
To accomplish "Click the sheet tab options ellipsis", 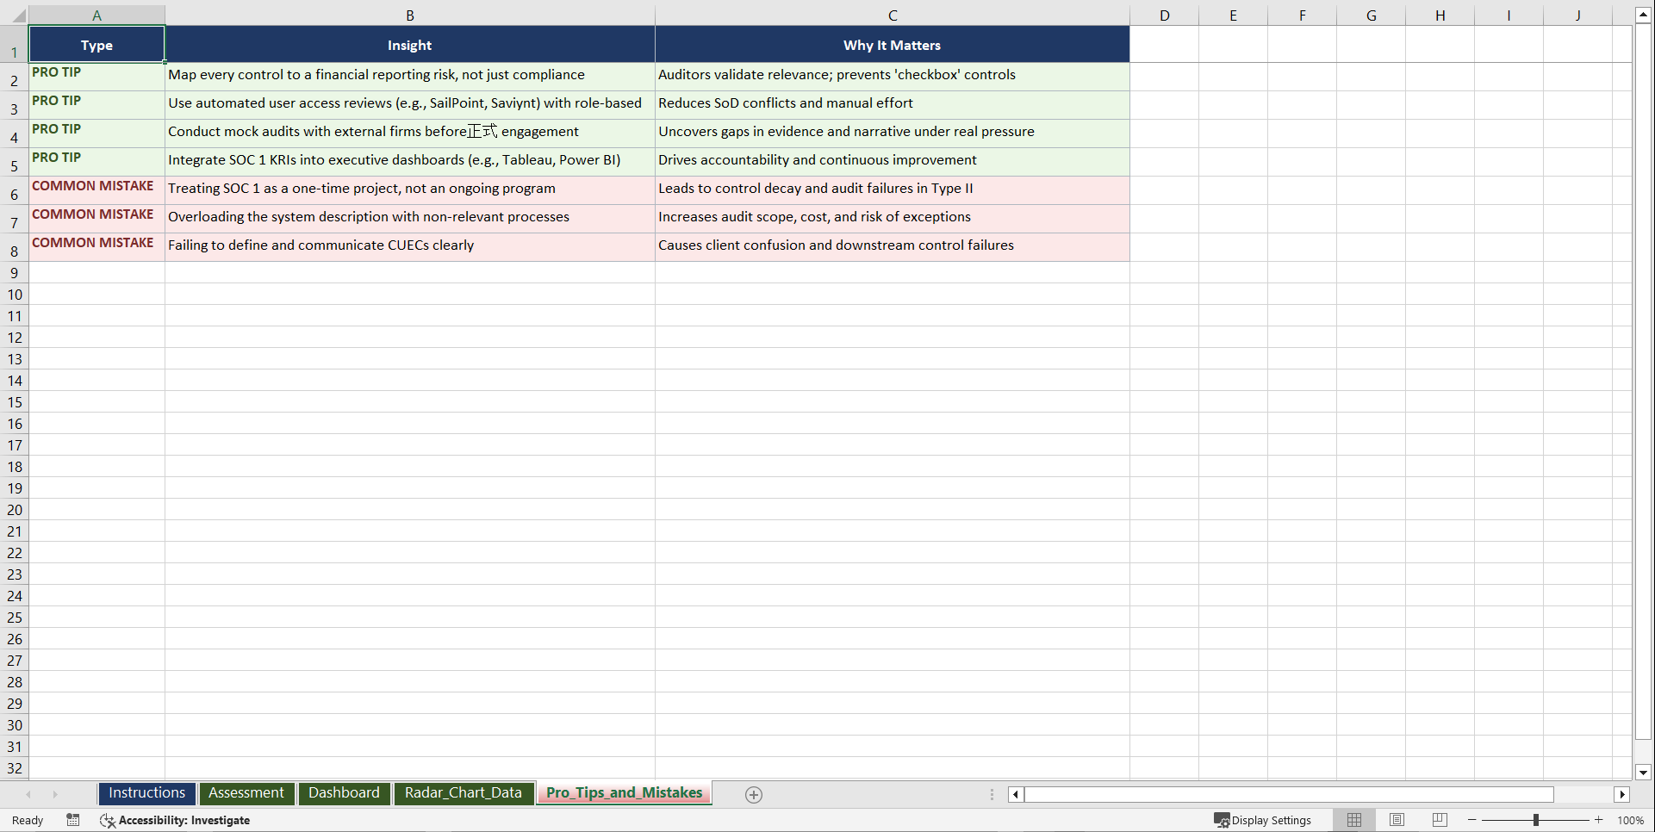I will tap(991, 794).
